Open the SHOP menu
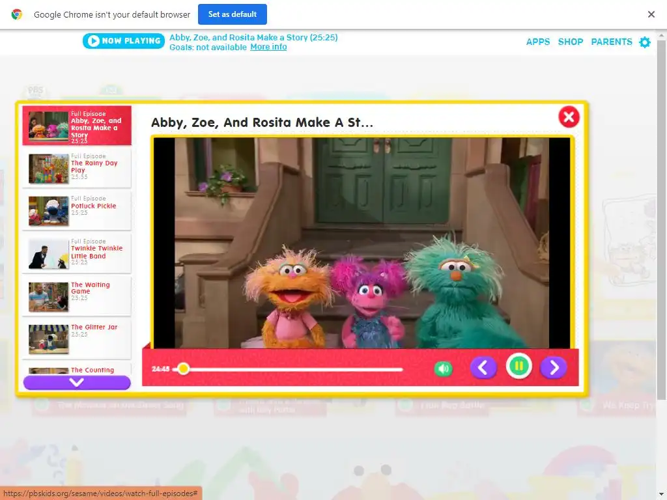667x500 pixels. tap(571, 42)
